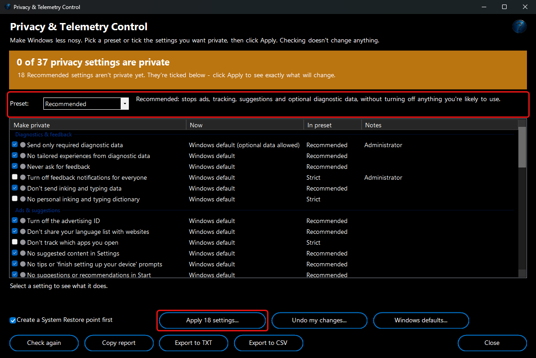This screenshot has width=536, height=358.
Task: Click 'Export to TXT' button
Action: tap(193, 343)
